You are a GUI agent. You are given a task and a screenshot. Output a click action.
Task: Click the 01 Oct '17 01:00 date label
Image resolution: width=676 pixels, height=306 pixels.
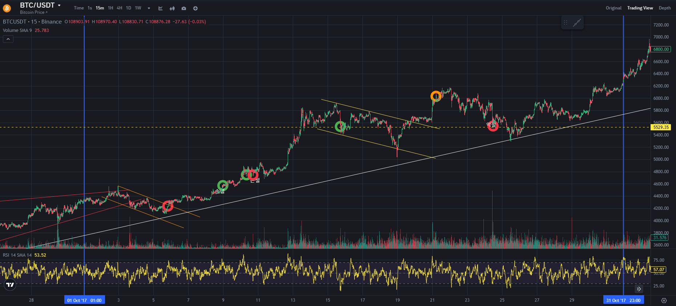pyautogui.click(x=84, y=300)
